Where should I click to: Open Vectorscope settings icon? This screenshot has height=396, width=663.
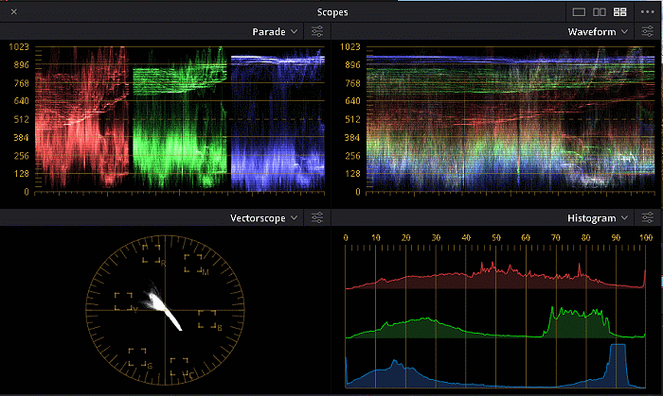317,217
